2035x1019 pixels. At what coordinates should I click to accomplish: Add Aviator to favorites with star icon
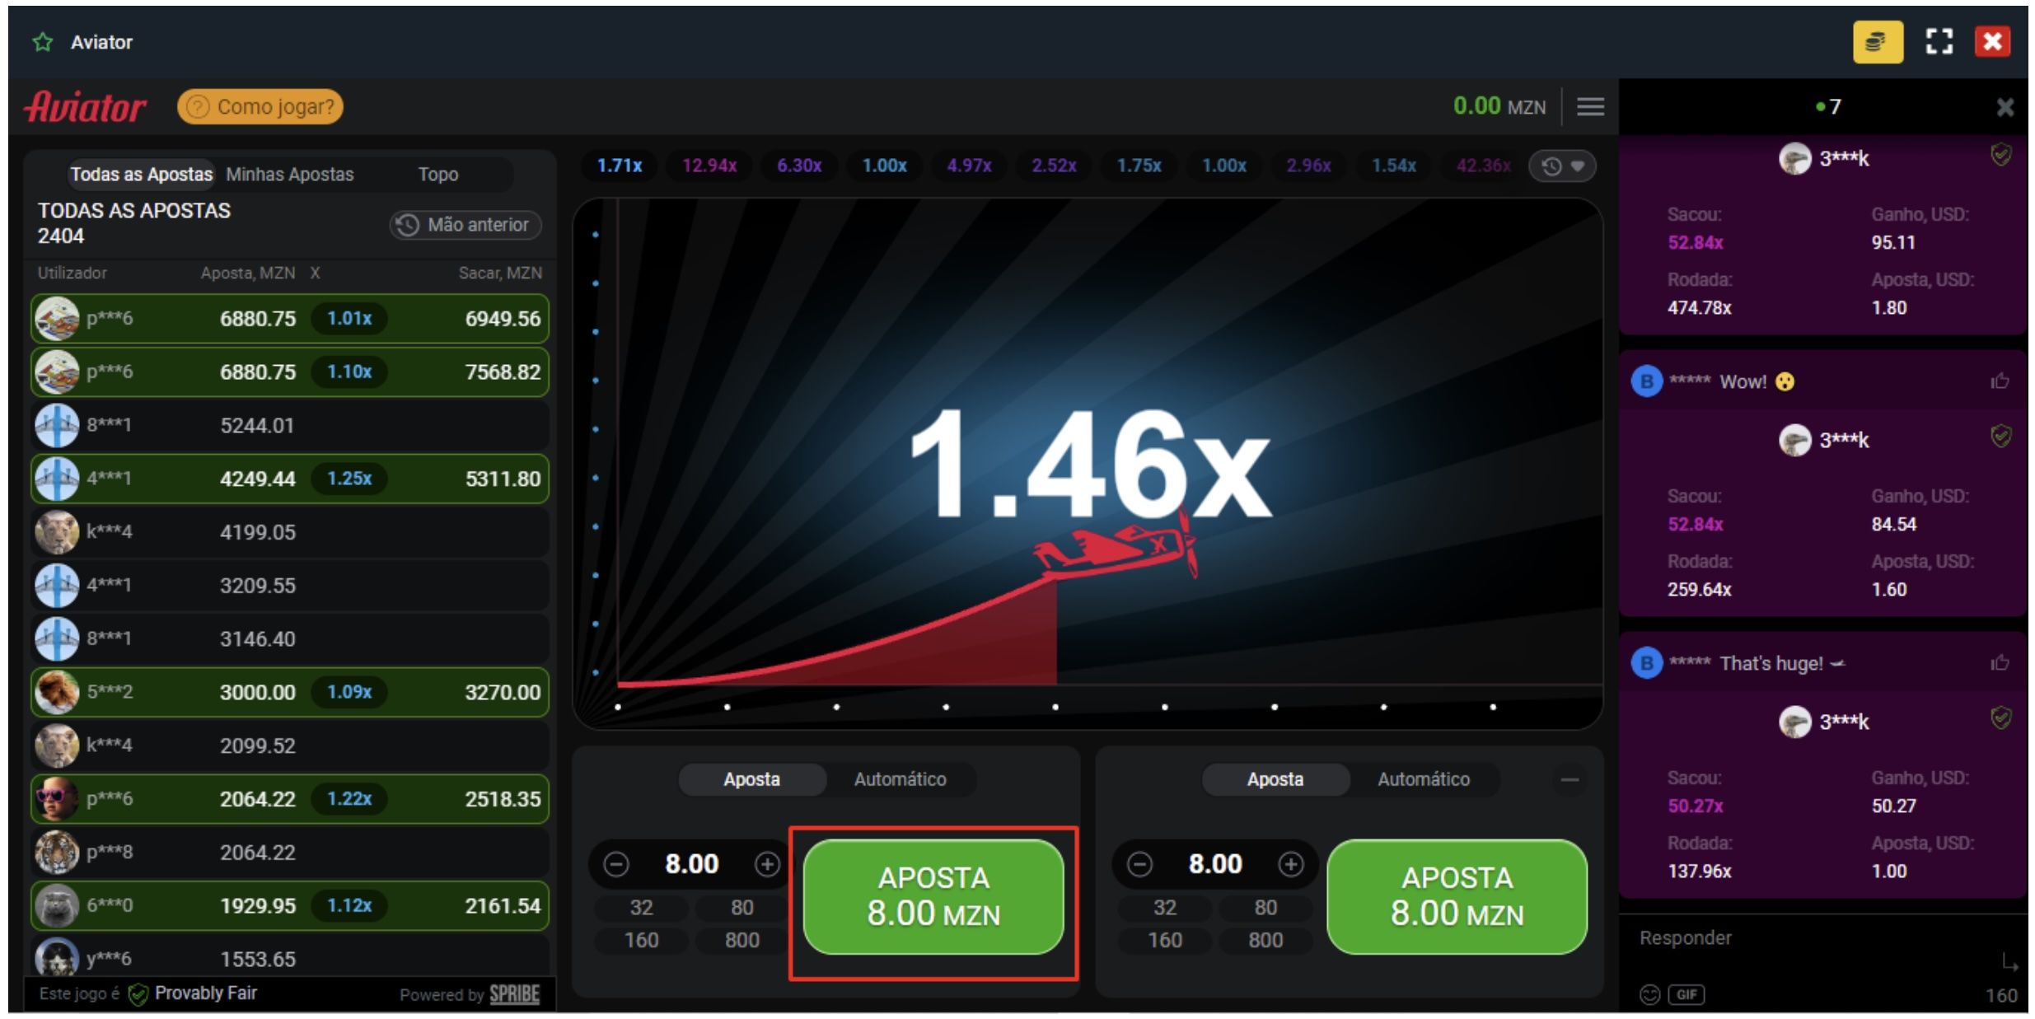coord(42,42)
